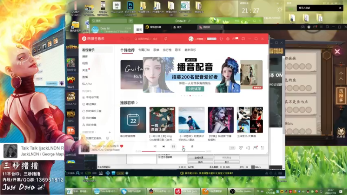Open the 欧美 playlist cover
347x195 pixels.
coord(221,120)
